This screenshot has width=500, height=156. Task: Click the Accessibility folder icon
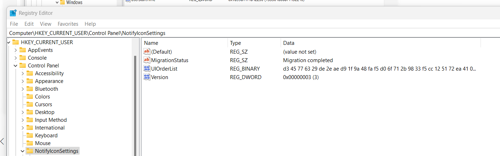30,73
